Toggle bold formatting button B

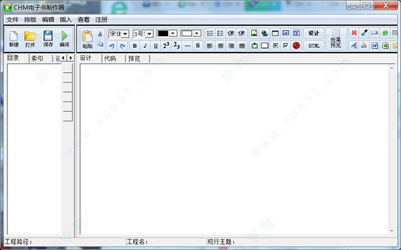point(134,46)
